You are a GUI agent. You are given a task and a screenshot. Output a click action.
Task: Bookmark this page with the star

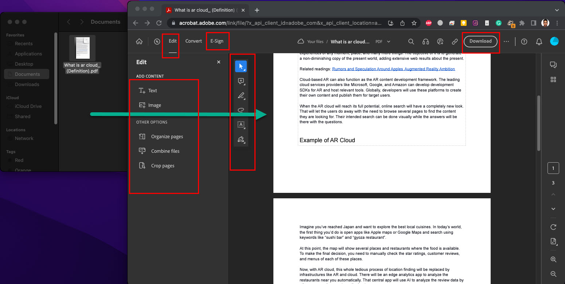pyautogui.click(x=414, y=23)
